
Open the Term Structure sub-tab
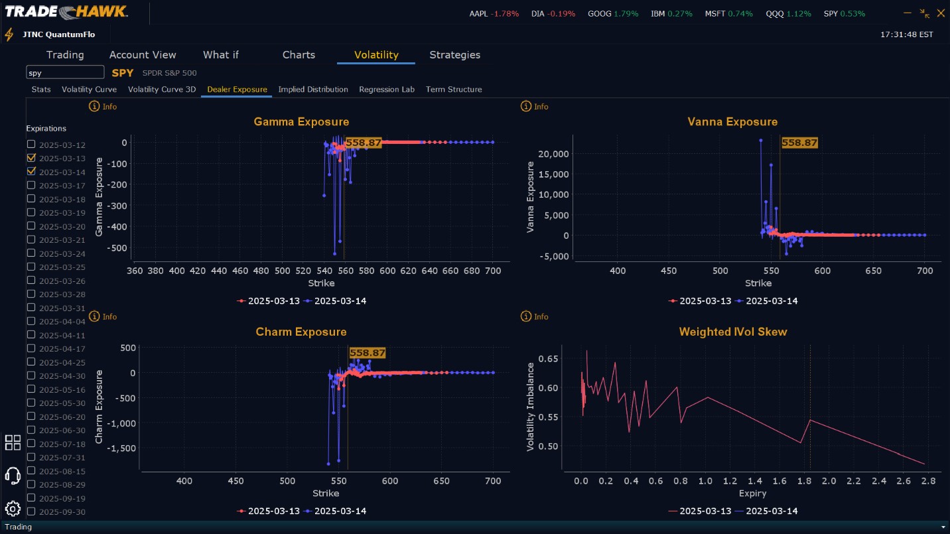pyautogui.click(x=454, y=89)
